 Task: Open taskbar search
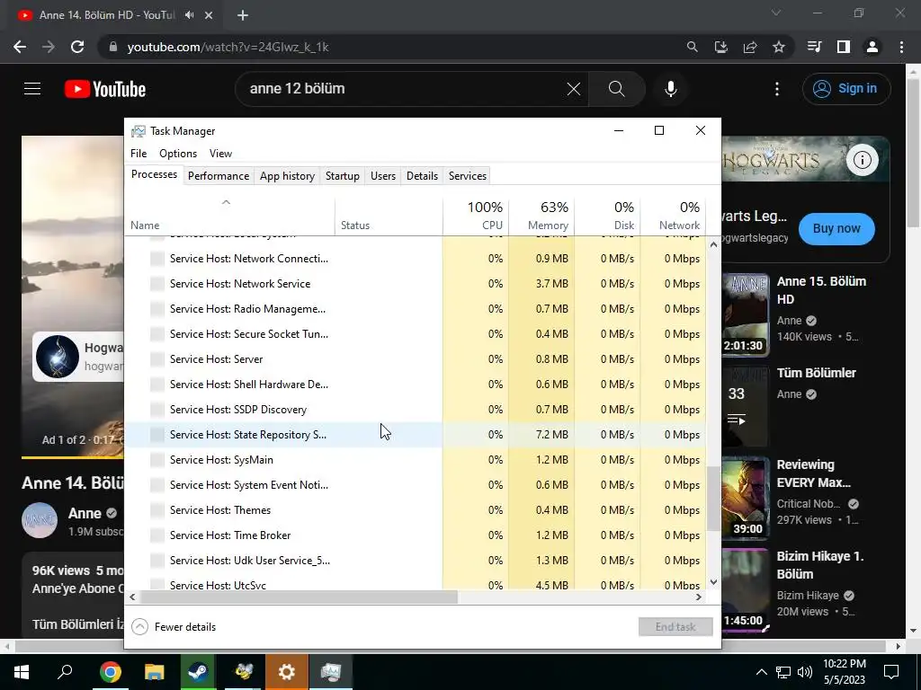(65, 672)
